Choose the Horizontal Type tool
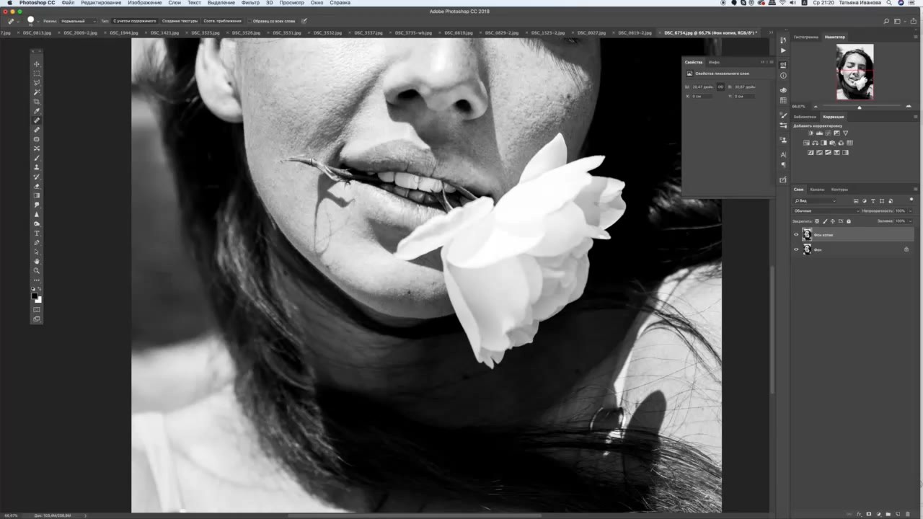Image resolution: width=923 pixels, height=519 pixels. (37, 234)
